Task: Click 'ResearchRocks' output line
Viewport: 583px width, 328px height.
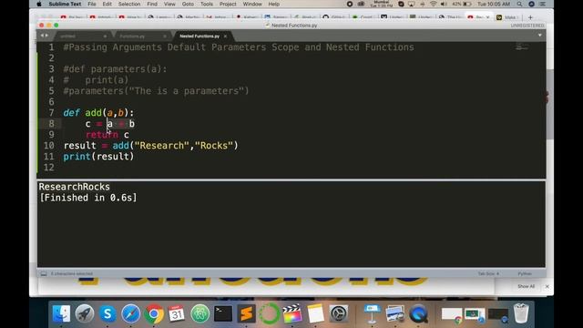Action: click(75, 187)
